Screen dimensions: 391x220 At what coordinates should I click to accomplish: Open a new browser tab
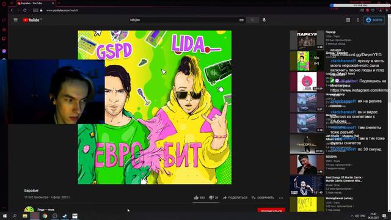[x=59, y=3]
